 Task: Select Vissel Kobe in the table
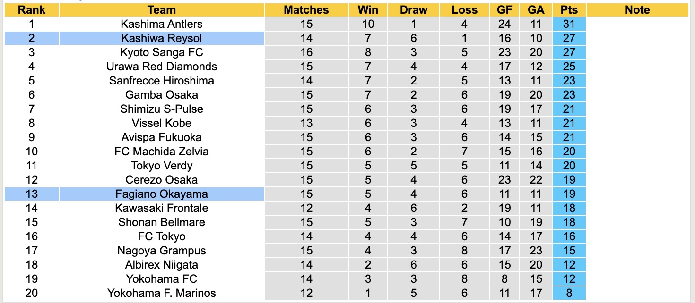(161, 123)
